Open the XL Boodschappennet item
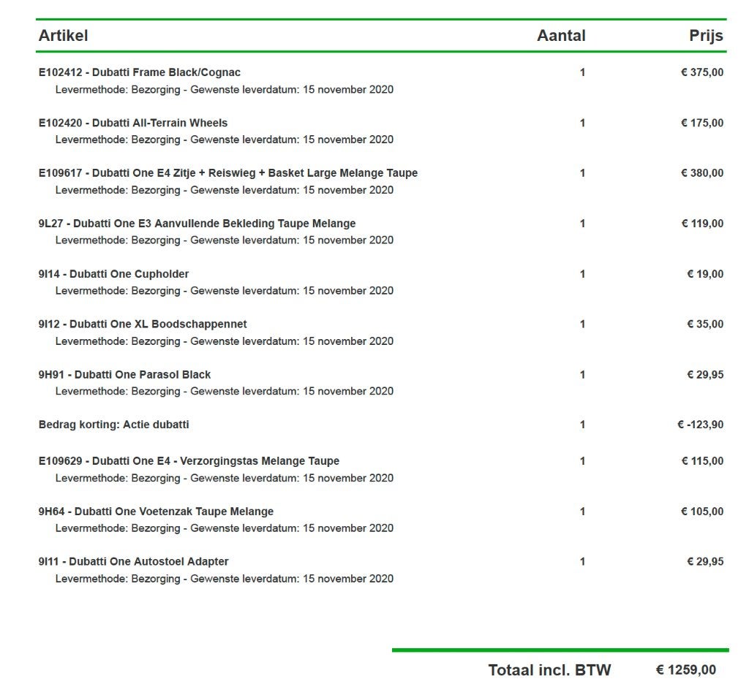 (143, 324)
